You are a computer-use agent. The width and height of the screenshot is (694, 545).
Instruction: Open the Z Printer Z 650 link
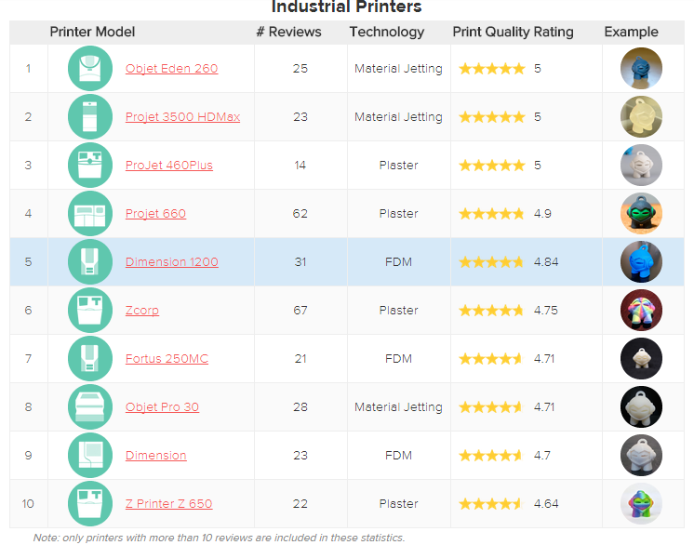(x=169, y=504)
